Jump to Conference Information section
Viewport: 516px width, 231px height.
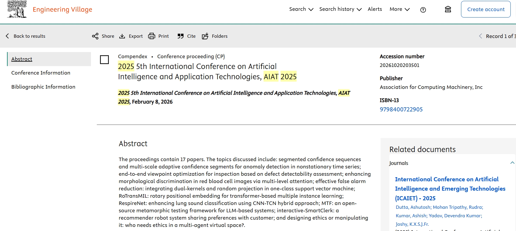point(41,73)
